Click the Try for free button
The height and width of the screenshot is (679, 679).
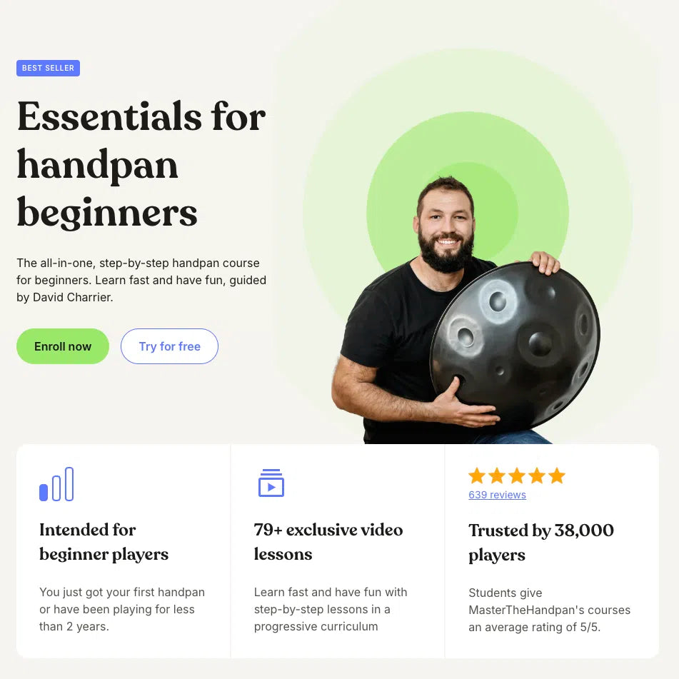coord(169,346)
